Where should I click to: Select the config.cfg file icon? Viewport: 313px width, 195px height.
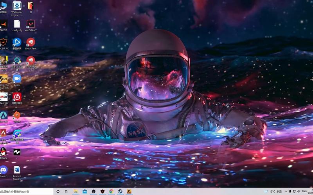point(17,25)
